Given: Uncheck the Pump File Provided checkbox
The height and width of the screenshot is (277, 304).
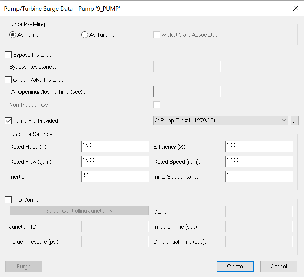Looking at the screenshot, I should click(x=8, y=121).
